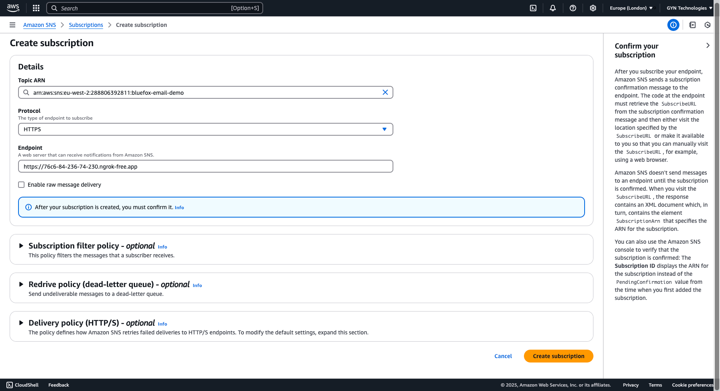
Task: Go to Subscriptions breadcrumb link
Action: pos(86,25)
